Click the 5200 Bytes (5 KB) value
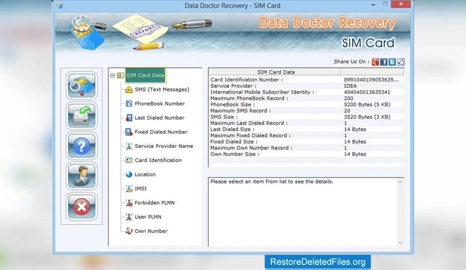The width and height of the screenshot is (466, 270). (x=367, y=105)
